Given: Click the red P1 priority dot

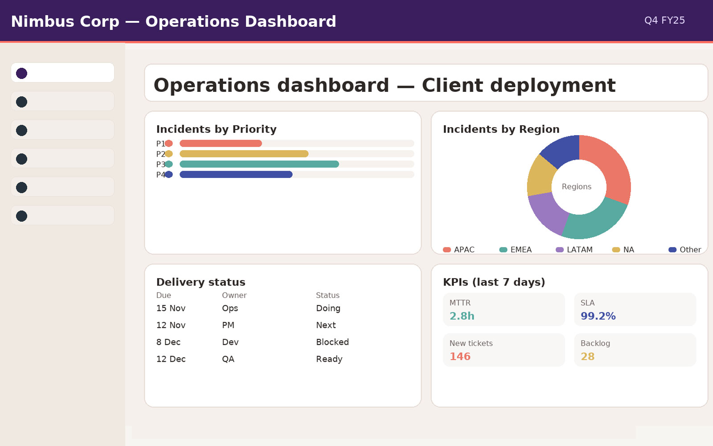Looking at the screenshot, I should 169,143.
